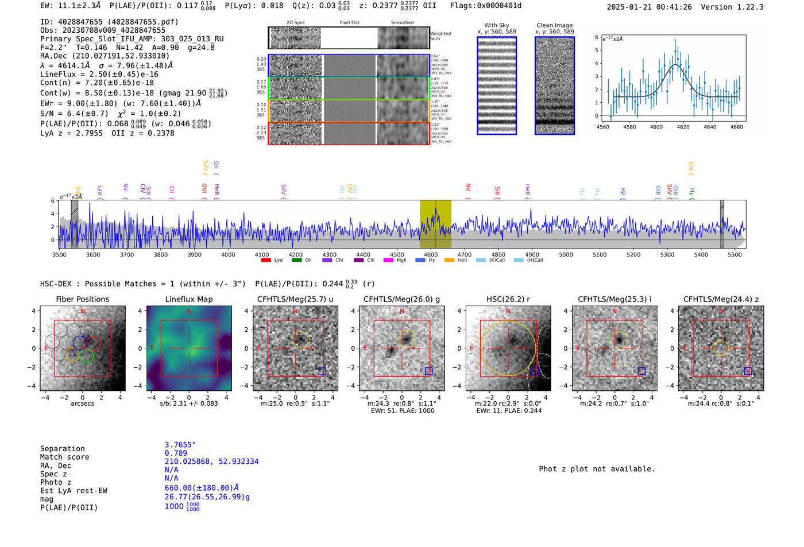Click the timestamp '2025-01-21 00:41:26'
The width and height of the screenshot is (804, 547).
[x=650, y=7]
